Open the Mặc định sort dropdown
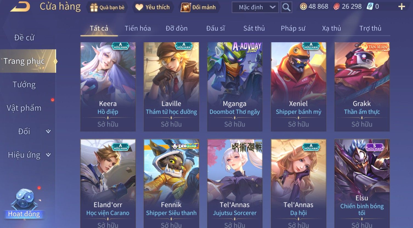413x228 pixels. 255,7
